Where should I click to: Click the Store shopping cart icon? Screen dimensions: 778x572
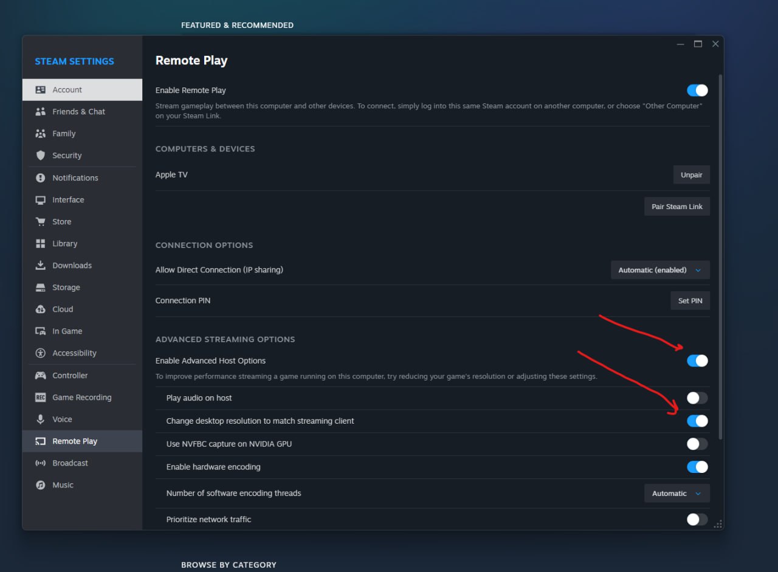pyautogui.click(x=41, y=222)
